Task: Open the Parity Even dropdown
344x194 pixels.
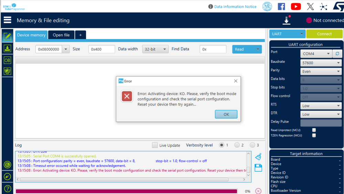Action: [x=321, y=72]
